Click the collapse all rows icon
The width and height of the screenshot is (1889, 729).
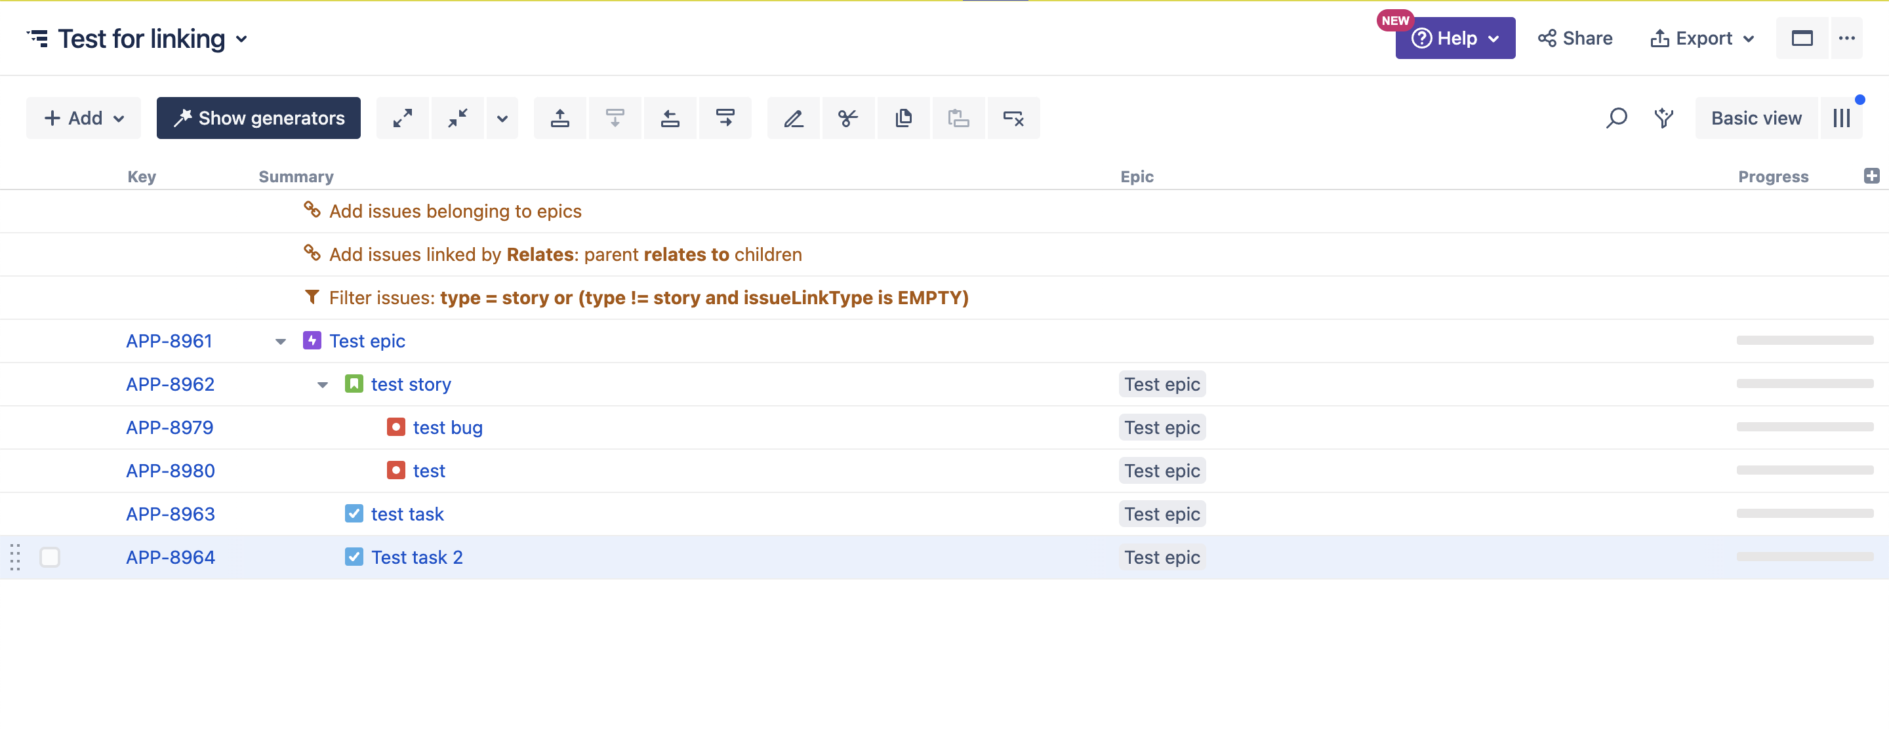point(458,118)
